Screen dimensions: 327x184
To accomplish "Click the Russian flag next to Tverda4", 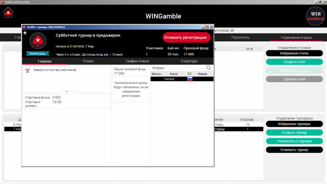I will [x=190, y=79].
